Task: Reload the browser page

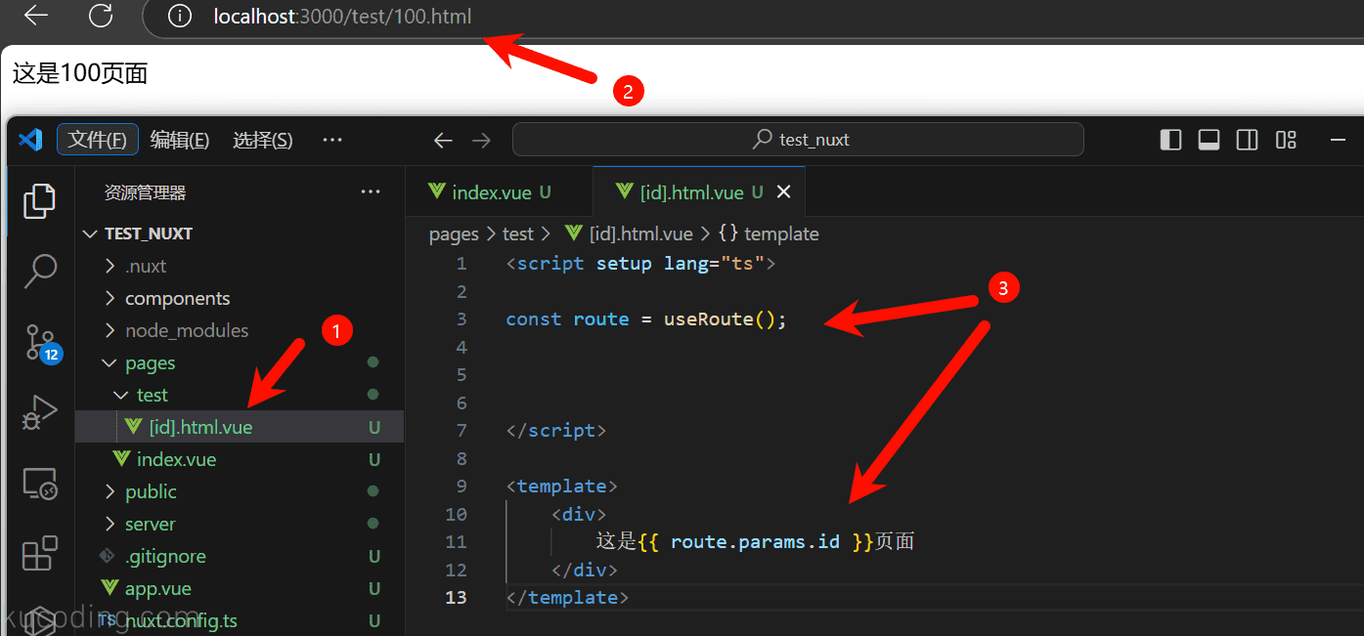Action: [100, 16]
